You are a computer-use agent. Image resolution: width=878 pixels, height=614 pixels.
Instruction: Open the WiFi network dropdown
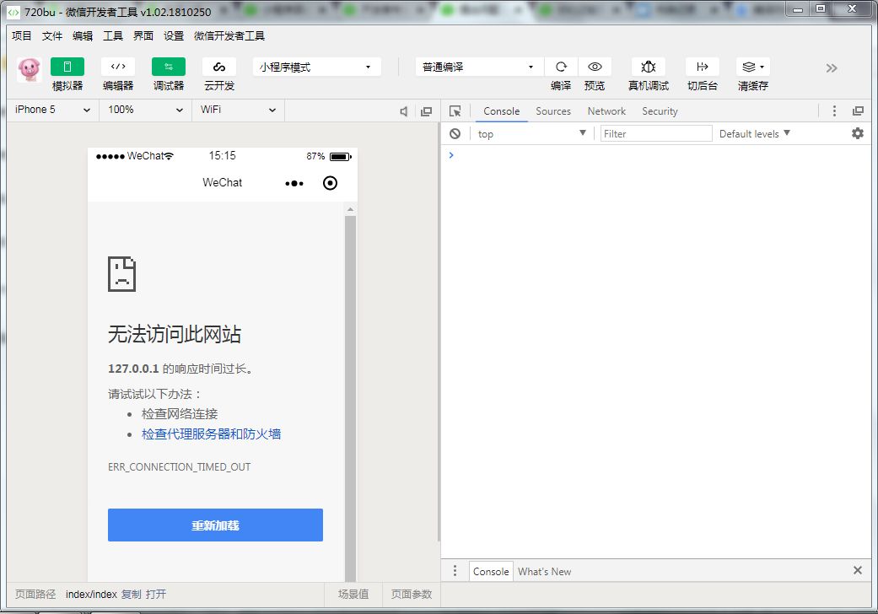click(239, 110)
